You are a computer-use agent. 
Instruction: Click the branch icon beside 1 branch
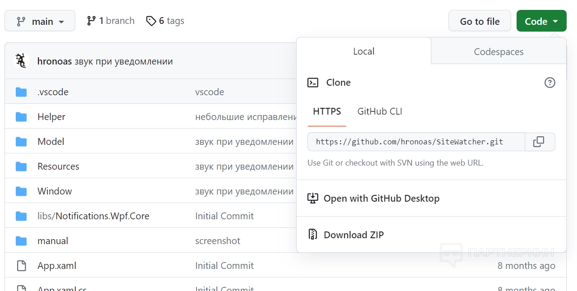click(x=92, y=21)
